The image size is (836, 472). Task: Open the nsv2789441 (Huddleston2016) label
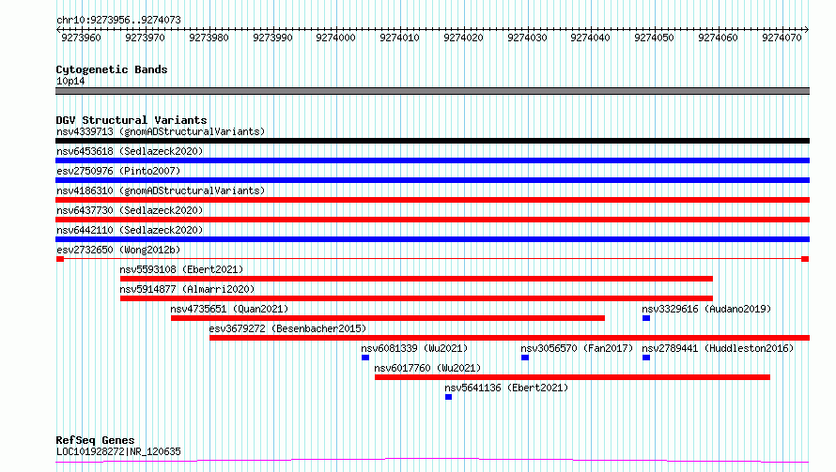(718, 348)
